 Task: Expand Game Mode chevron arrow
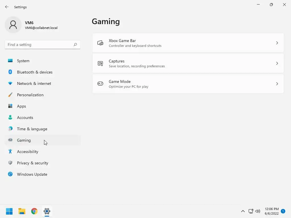tap(277, 84)
